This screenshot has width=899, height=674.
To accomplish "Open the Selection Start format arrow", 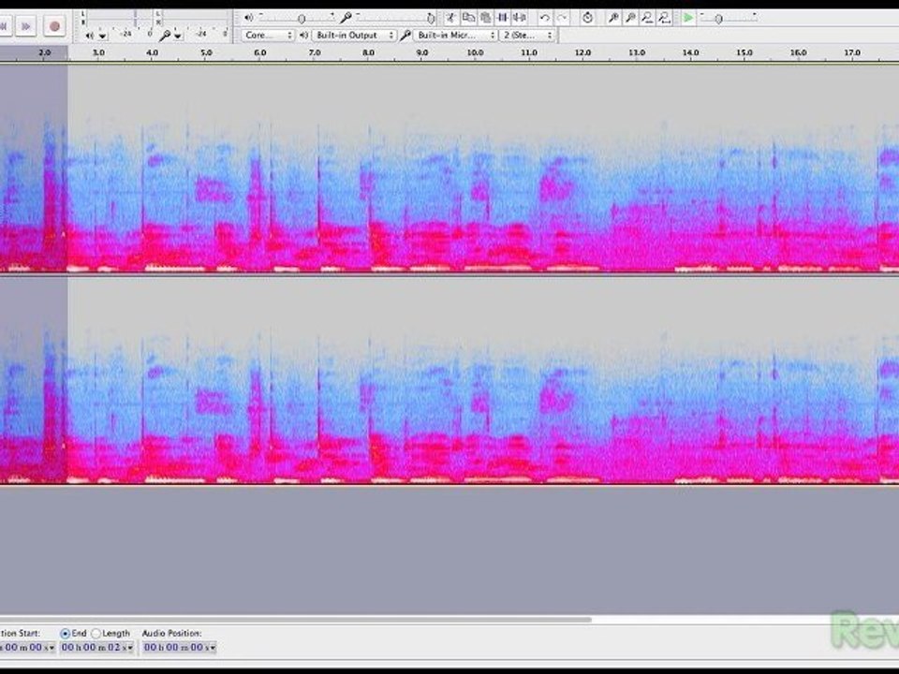I will [x=51, y=648].
